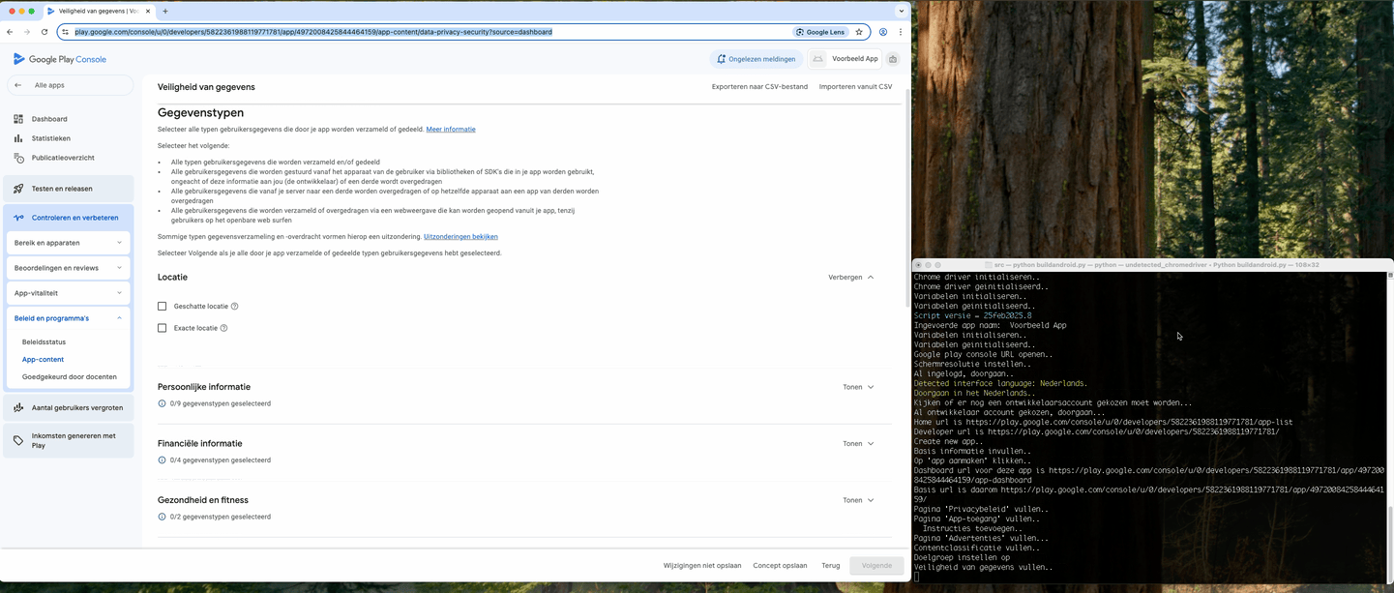The width and height of the screenshot is (1394, 593).
Task: Show the Financiële informatie data types
Action: (x=858, y=444)
